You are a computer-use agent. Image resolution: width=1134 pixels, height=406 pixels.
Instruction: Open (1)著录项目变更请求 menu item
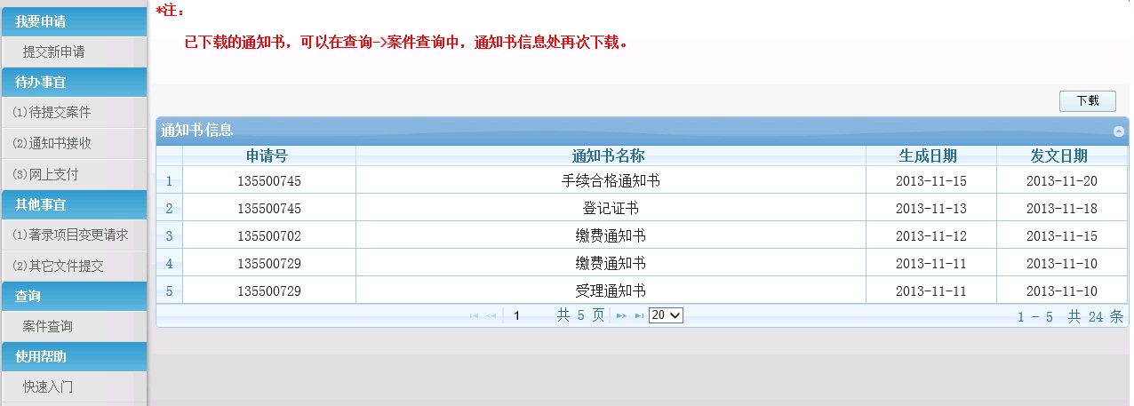pyautogui.click(x=70, y=235)
